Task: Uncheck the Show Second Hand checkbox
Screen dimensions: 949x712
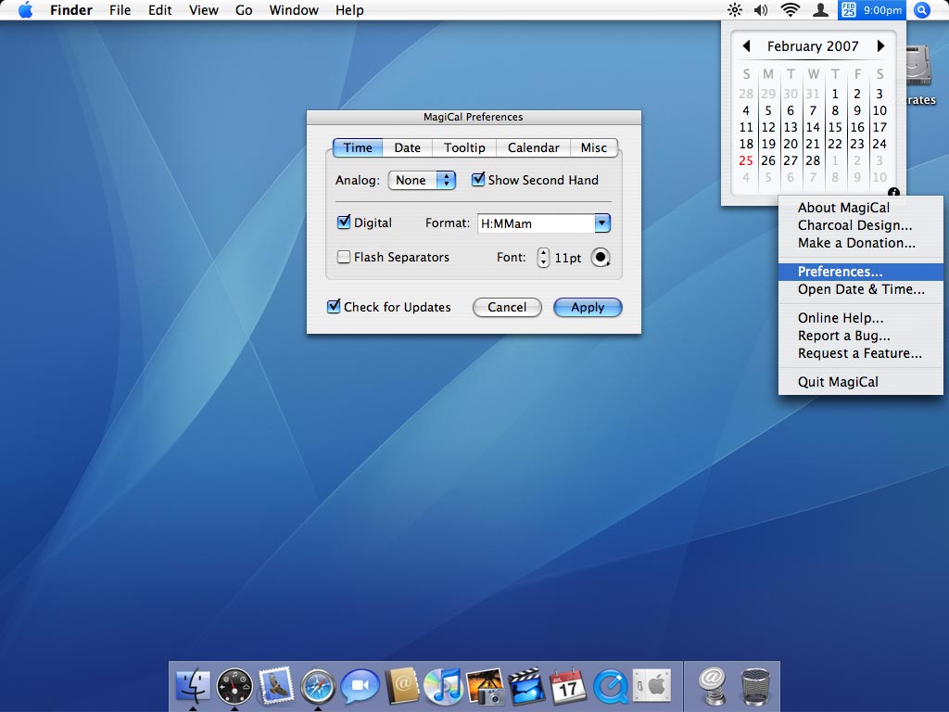Action: coord(478,180)
